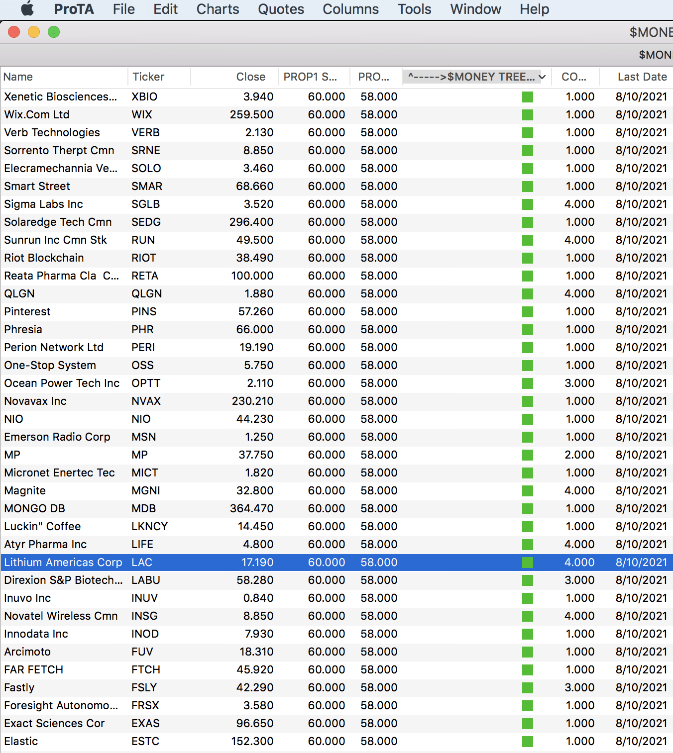The height and width of the screenshot is (753, 673).
Task: Click the green indicator in the Wix.Com Ltd row
Action: tap(528, 115)
